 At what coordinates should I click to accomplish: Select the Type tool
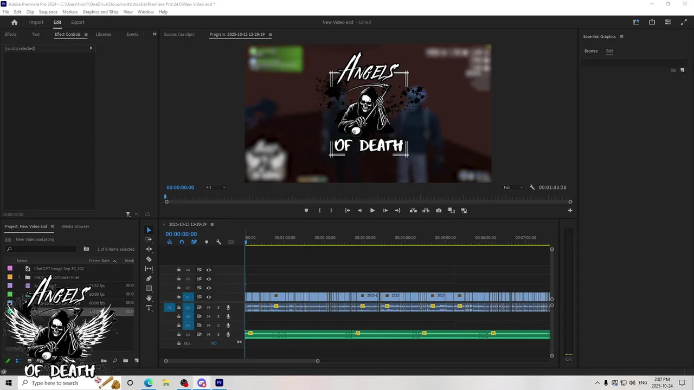click(x=149, y=308)
